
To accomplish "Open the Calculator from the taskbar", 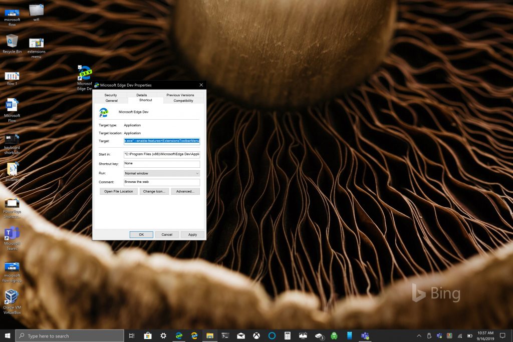I will click(x=287, y=335).
